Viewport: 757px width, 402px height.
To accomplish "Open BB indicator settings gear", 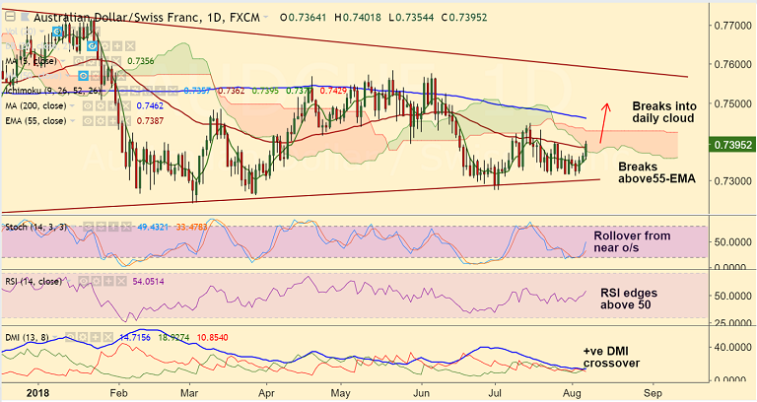I will click(105, 46).
